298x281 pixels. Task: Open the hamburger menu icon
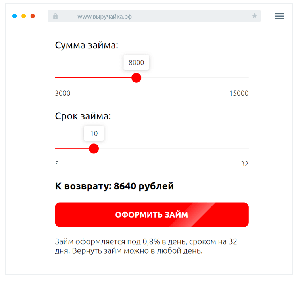[279, 16]
